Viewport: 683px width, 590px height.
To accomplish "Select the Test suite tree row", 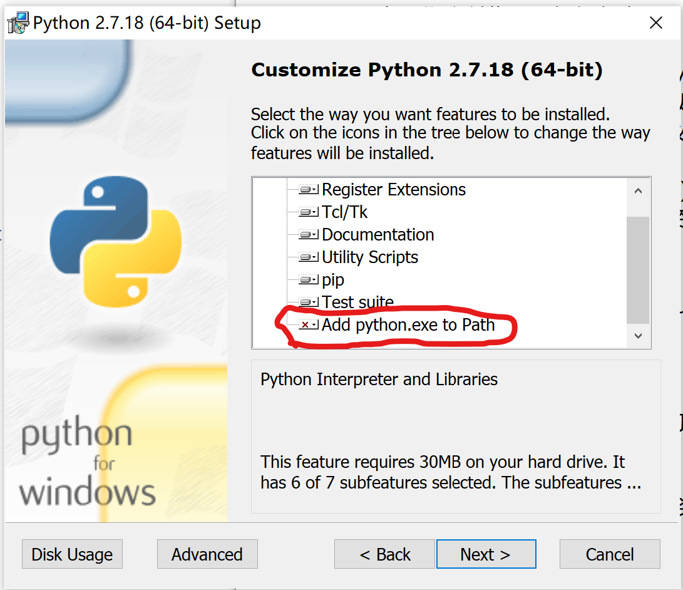I will pyautogui.click(x=357, y=302).
